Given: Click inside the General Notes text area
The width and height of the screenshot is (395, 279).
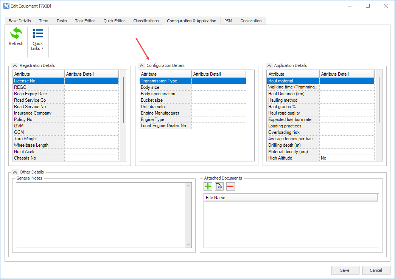Looking at the screenshot, I should (x=101, y=215).
